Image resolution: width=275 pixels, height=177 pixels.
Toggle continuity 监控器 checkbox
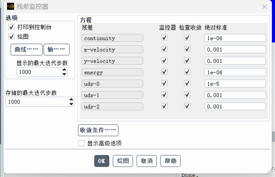(164, 38)
